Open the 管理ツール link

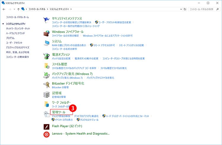tap(59, 112)
